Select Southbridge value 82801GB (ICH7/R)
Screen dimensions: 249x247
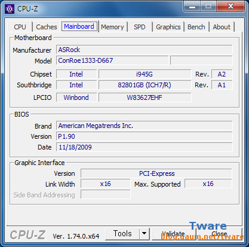click(x=145, y=85)
